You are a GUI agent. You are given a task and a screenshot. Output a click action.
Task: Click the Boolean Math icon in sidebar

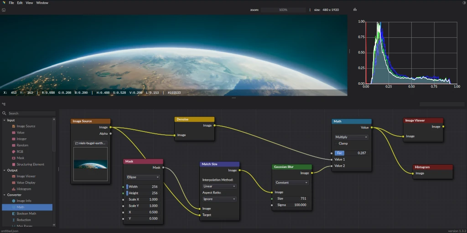[14, 213]
